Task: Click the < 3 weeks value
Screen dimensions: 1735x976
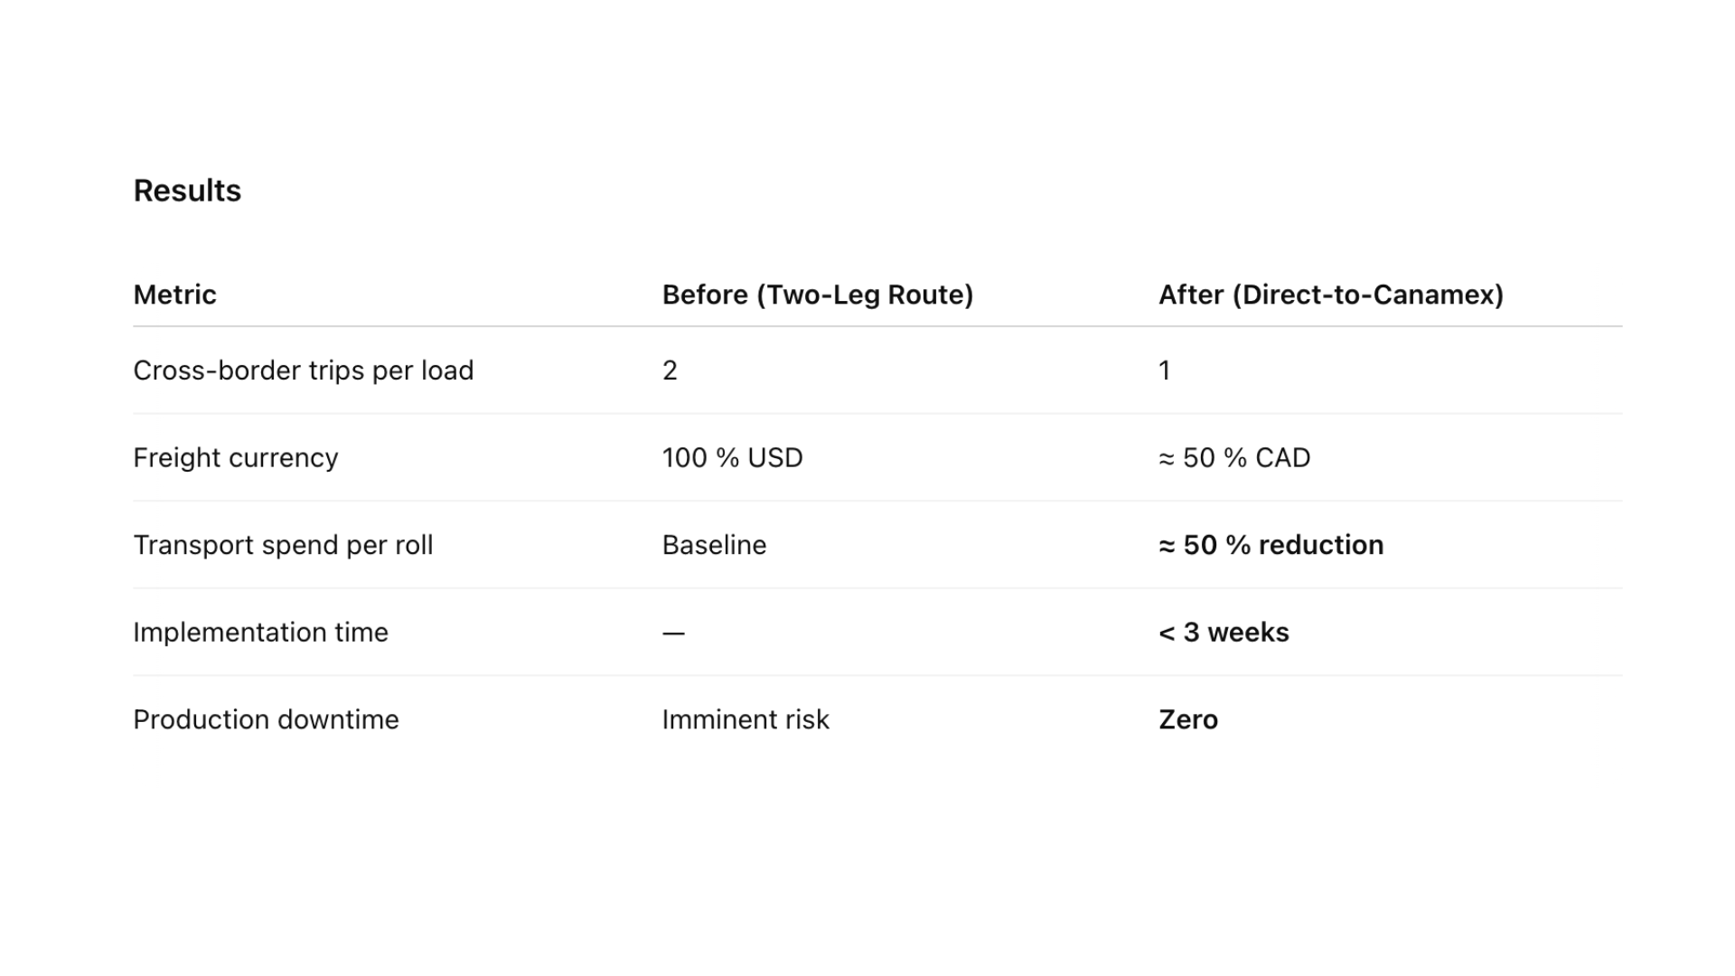Action: [1224, 633]
